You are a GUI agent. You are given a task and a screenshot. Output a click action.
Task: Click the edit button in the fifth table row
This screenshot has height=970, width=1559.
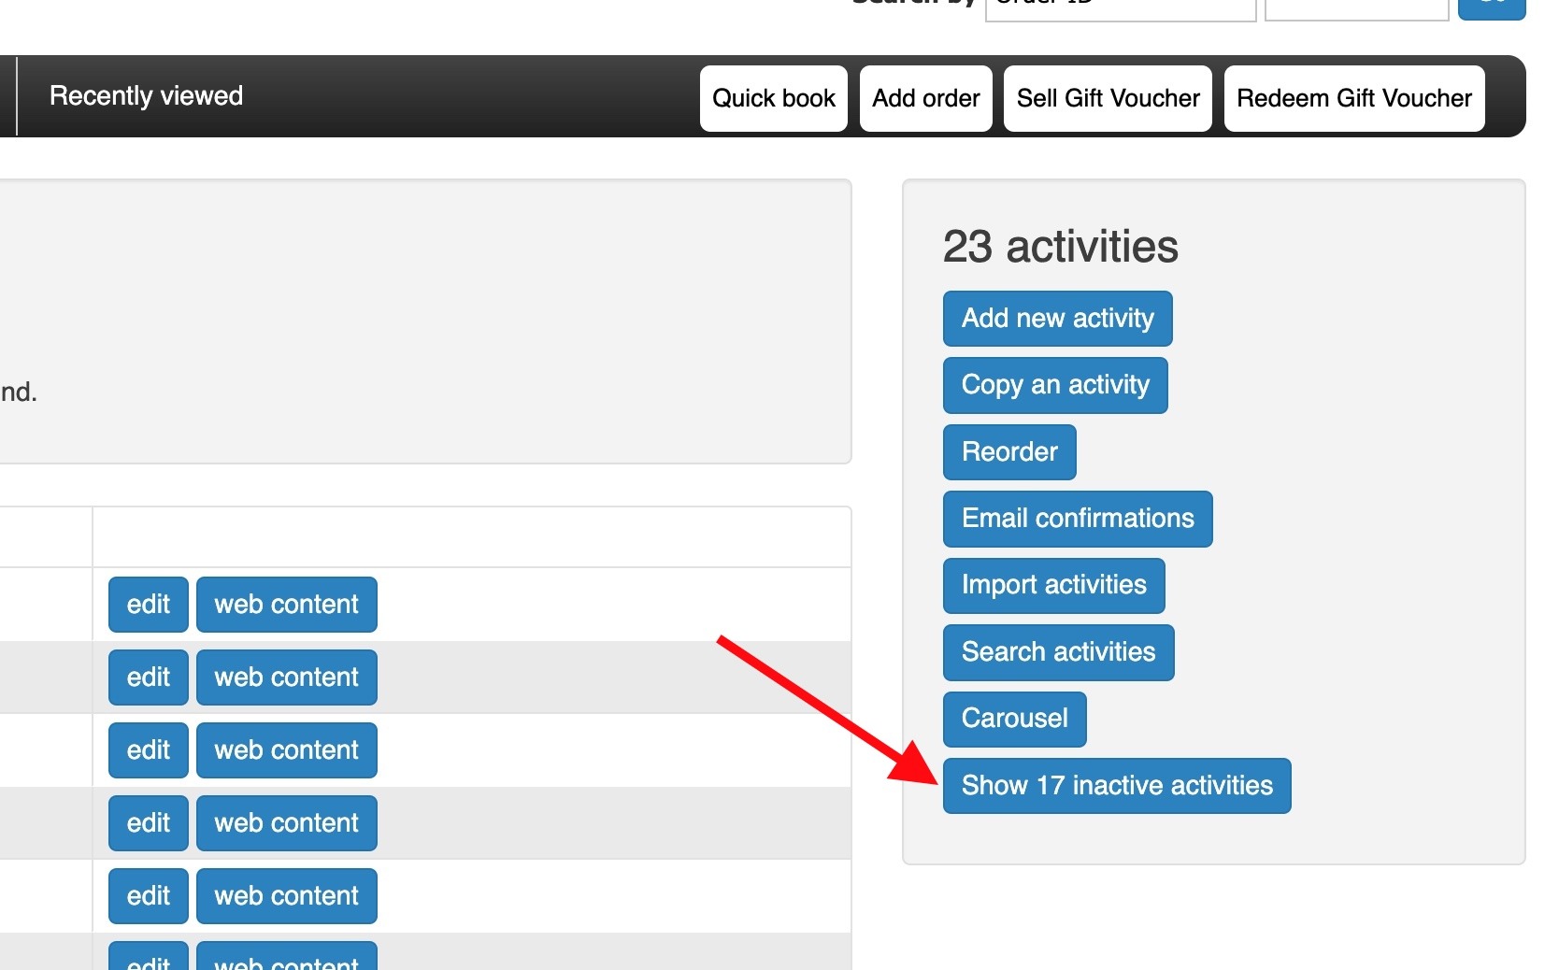click(x=149, y=896)
